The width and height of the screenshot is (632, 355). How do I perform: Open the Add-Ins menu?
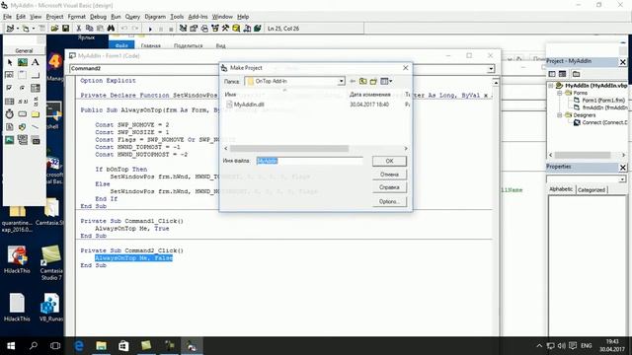click(197, 17)
